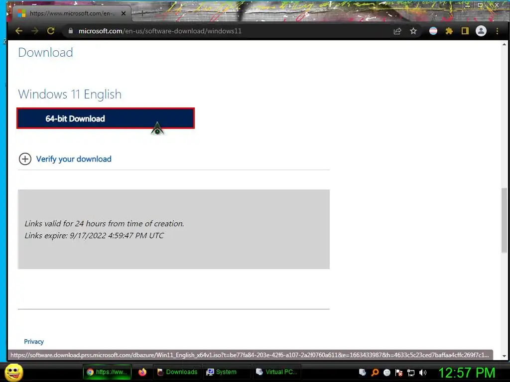
Task: Start the 64-bit Download
Action: pyautogui.click(x=106, y=118)
